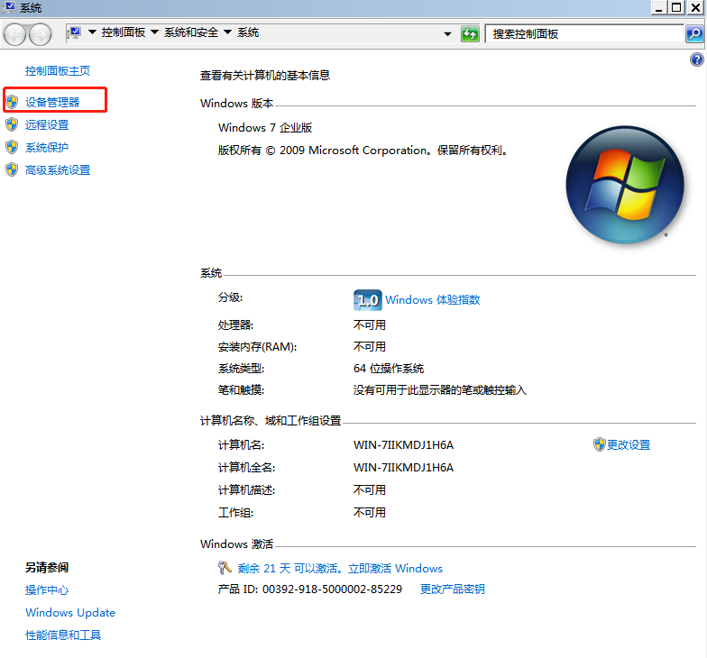Open 高级系统设置 in the sidebar
Image resolution: width=707 pixels, height=658 pixels.
(58, 170)
